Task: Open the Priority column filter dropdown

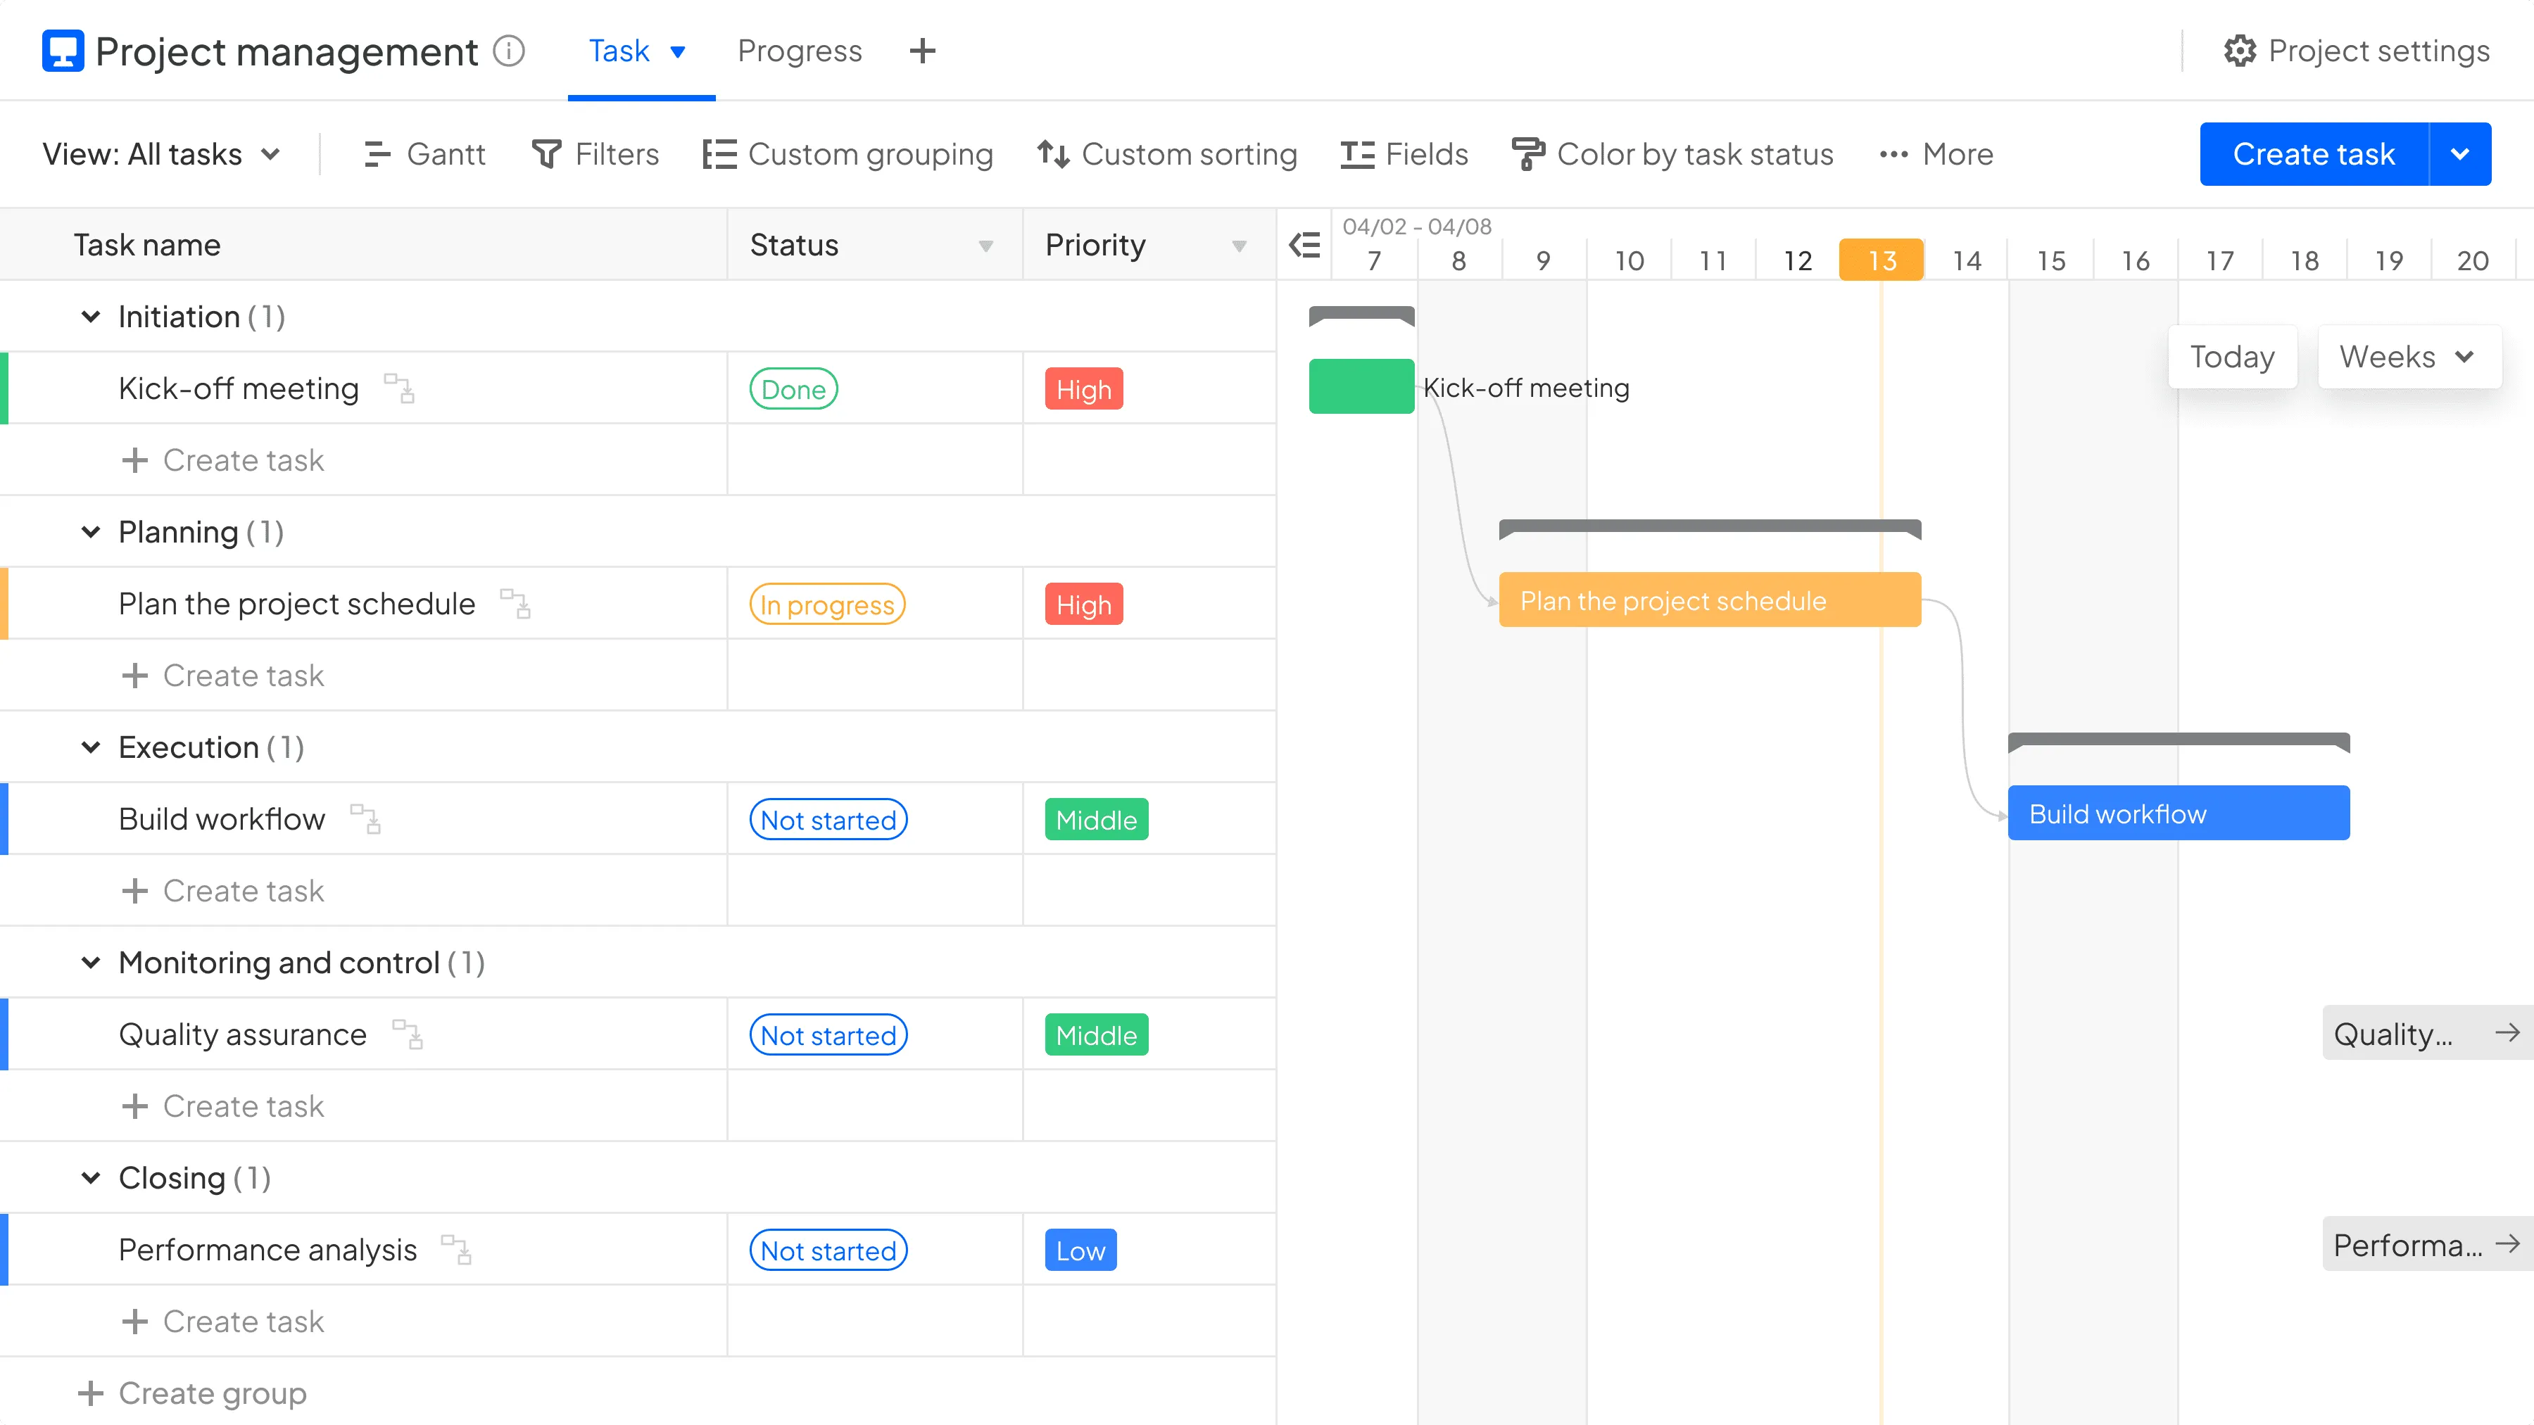Action: coord(1240,246)
